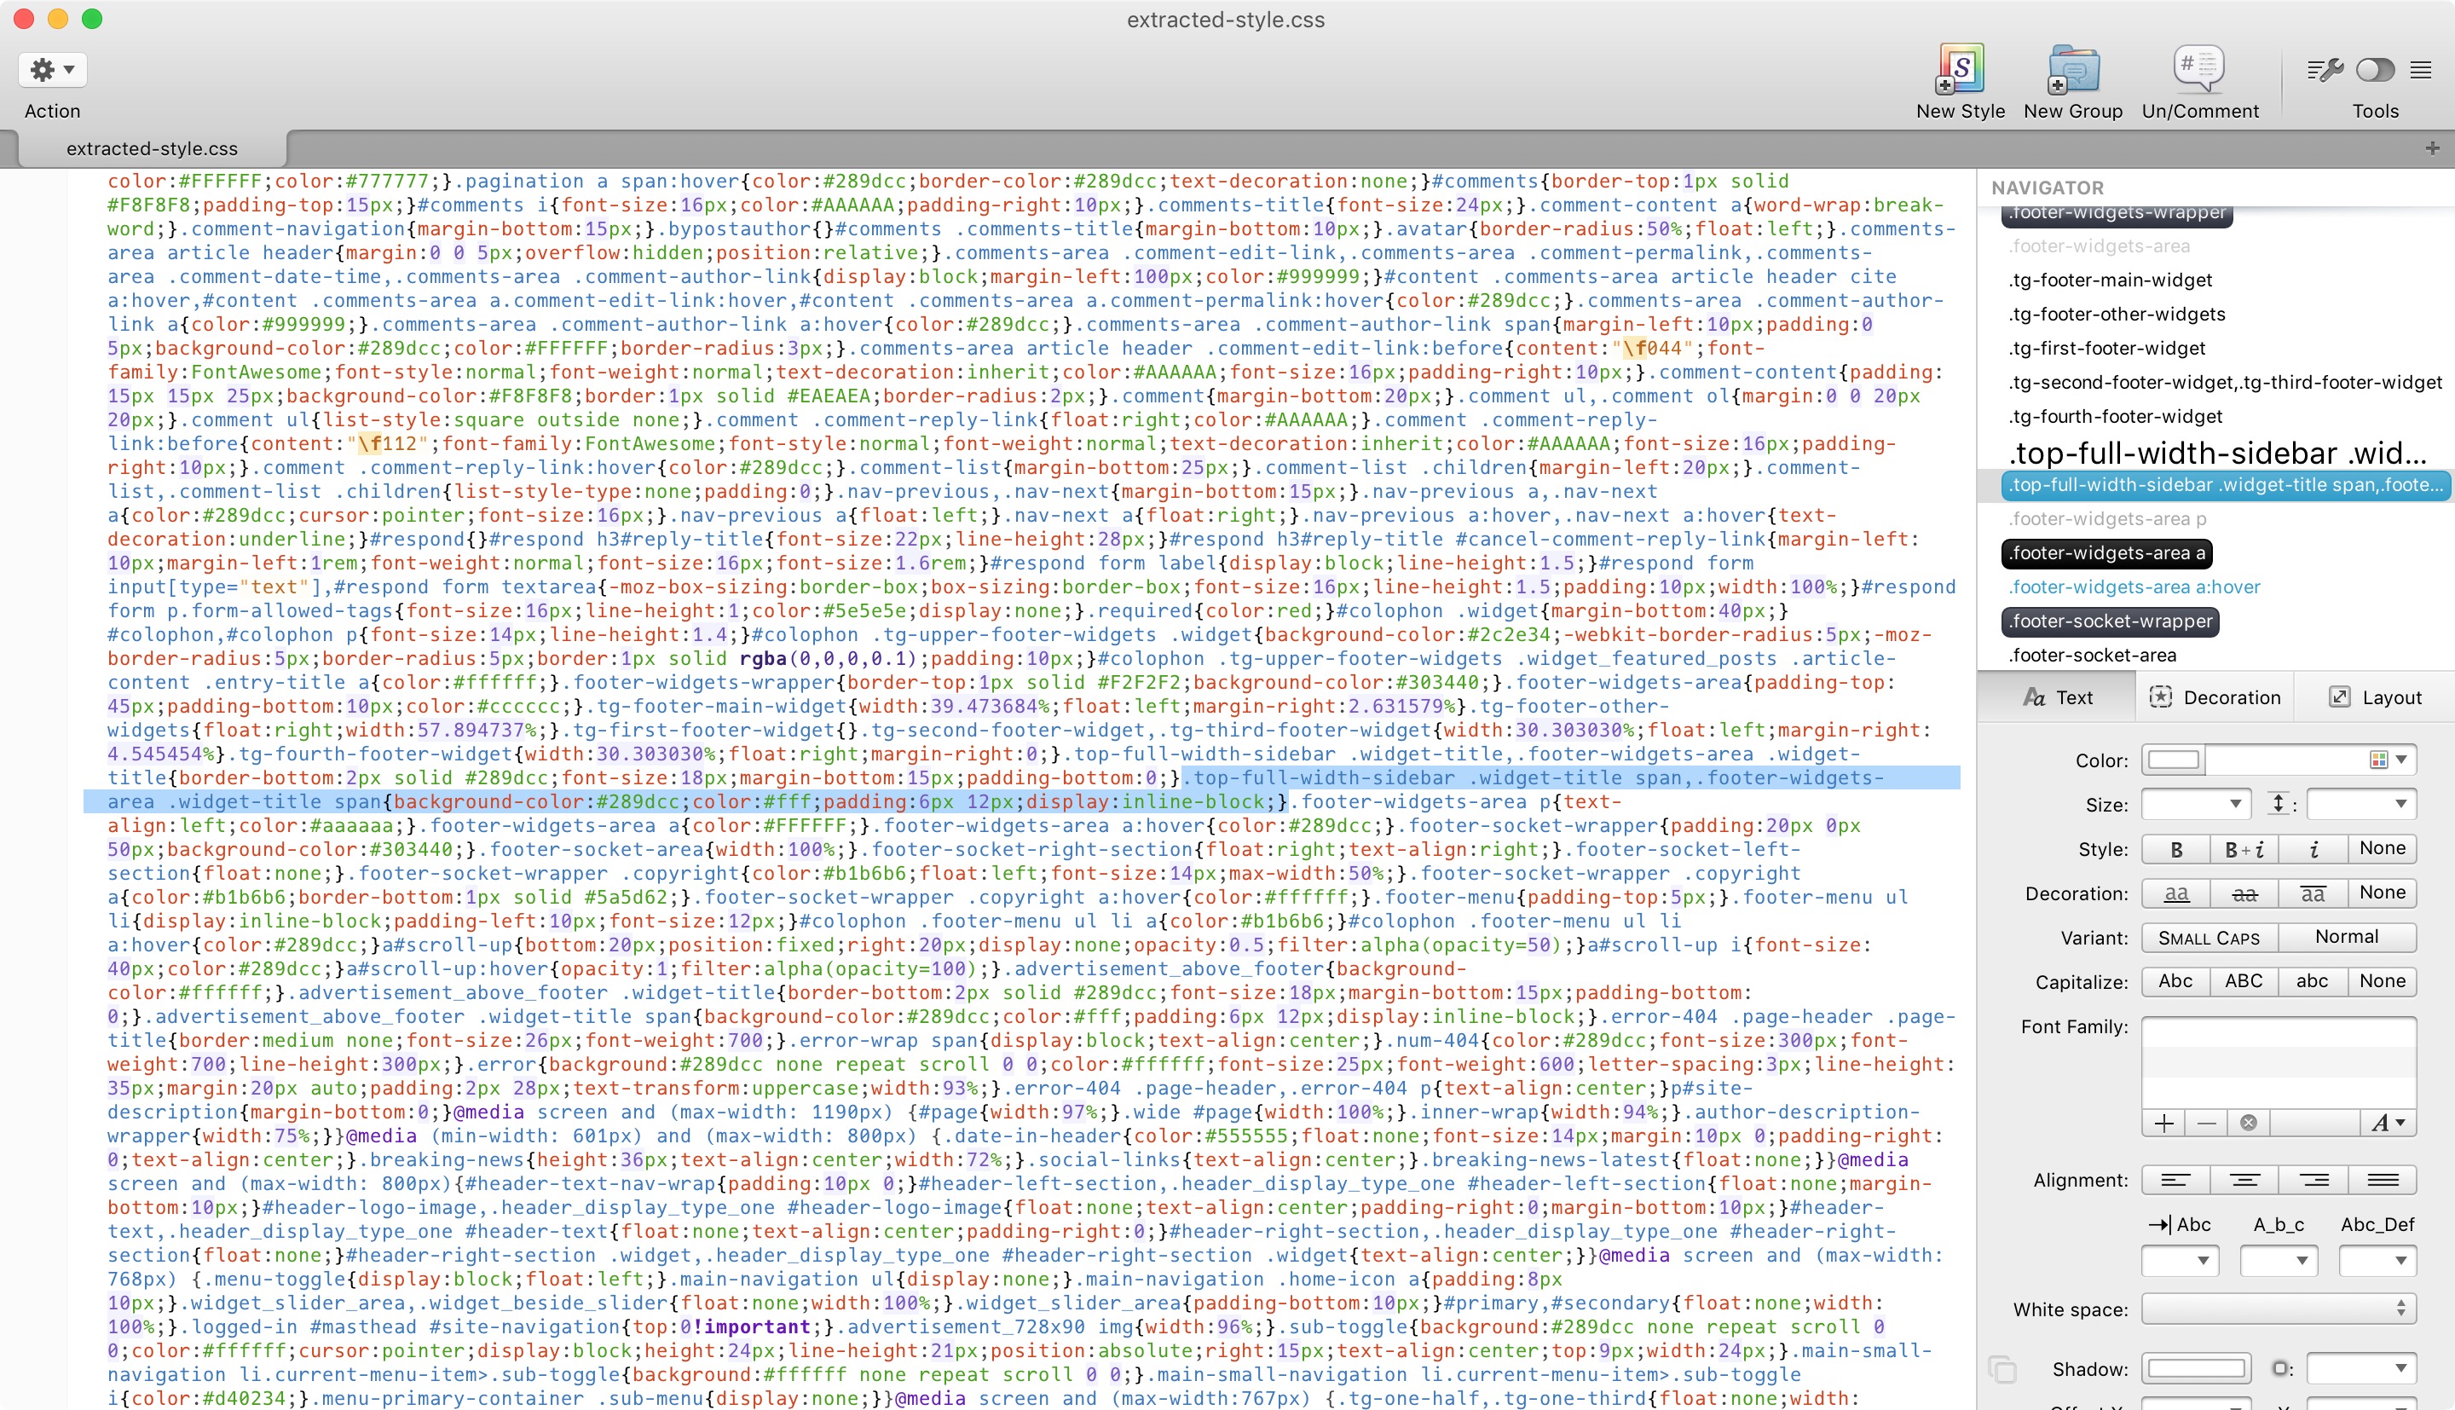Set Style to bold italic (B+i)
2455x1410 pixels.
[2244, 848]
